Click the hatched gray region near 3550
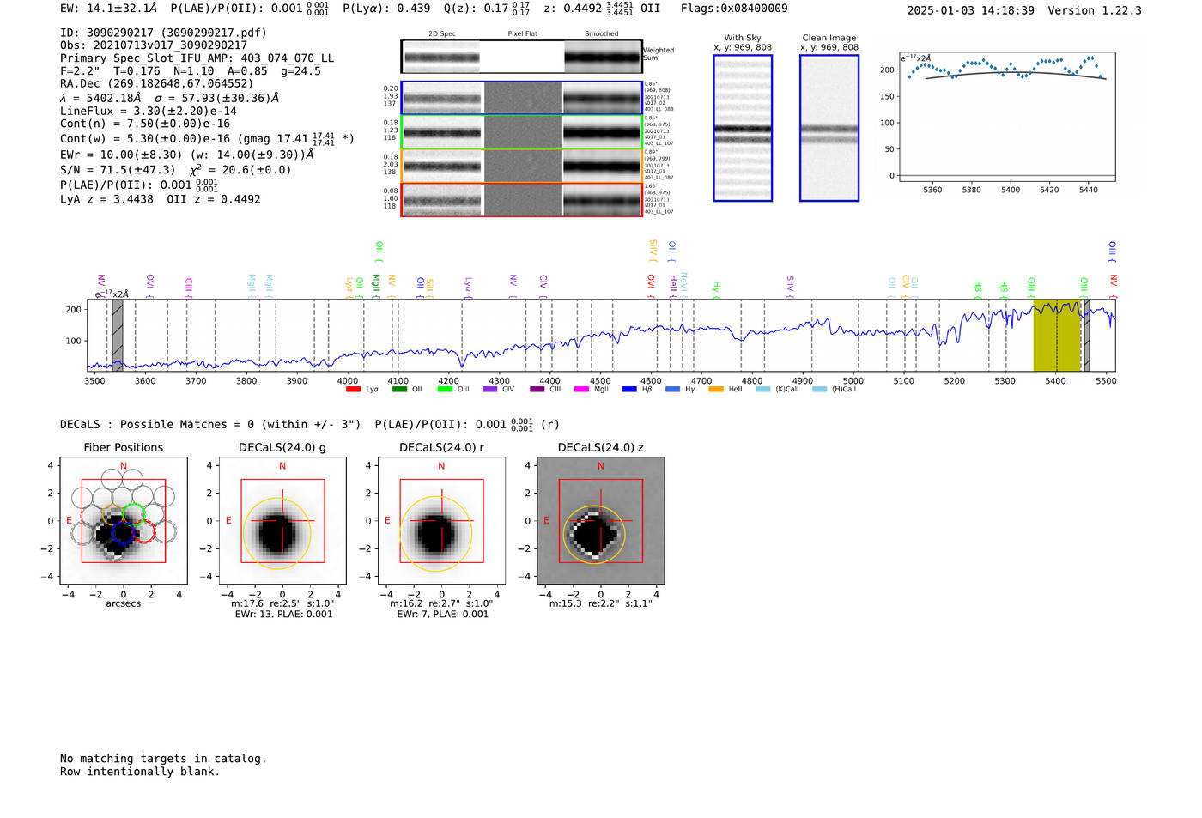Image resolution: width=1202 pixels, height=818 pixels. [x=118, y=335]
